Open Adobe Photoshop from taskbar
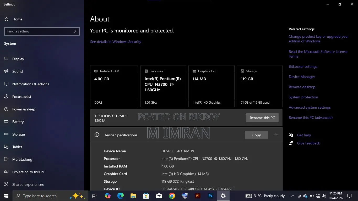The image size is (358, 201). [210, 196]
